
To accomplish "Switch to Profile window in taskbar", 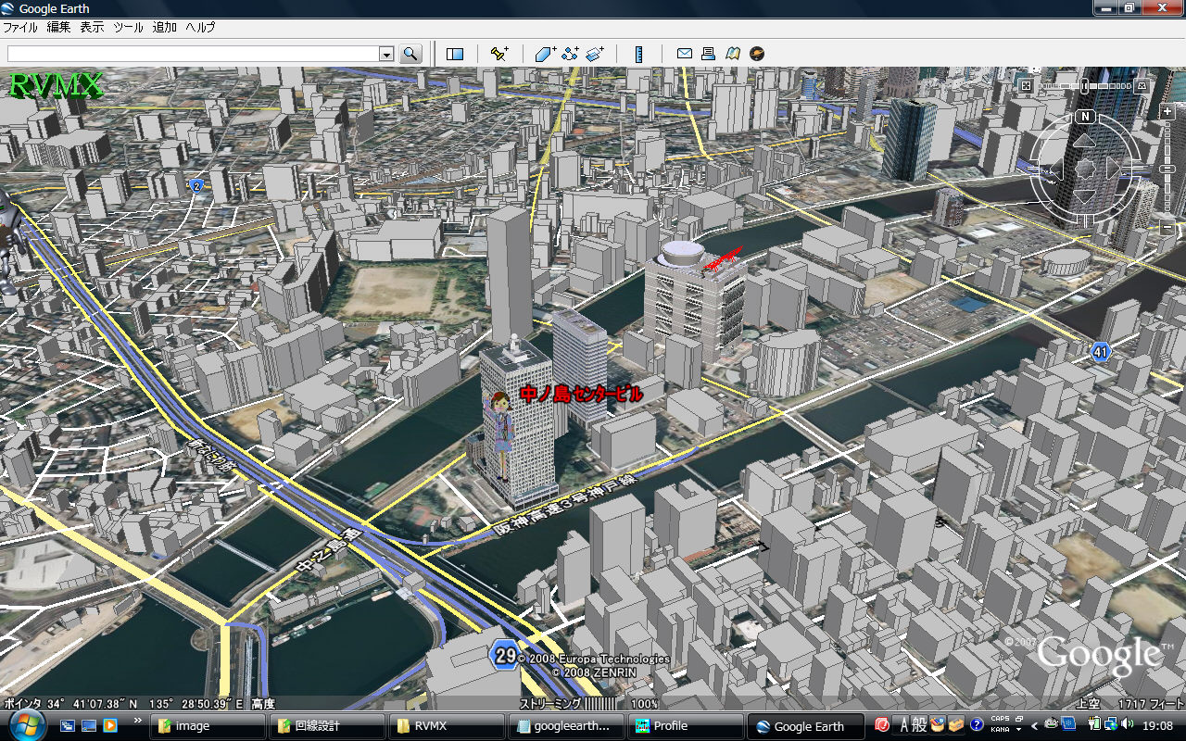I will (688, 726).
